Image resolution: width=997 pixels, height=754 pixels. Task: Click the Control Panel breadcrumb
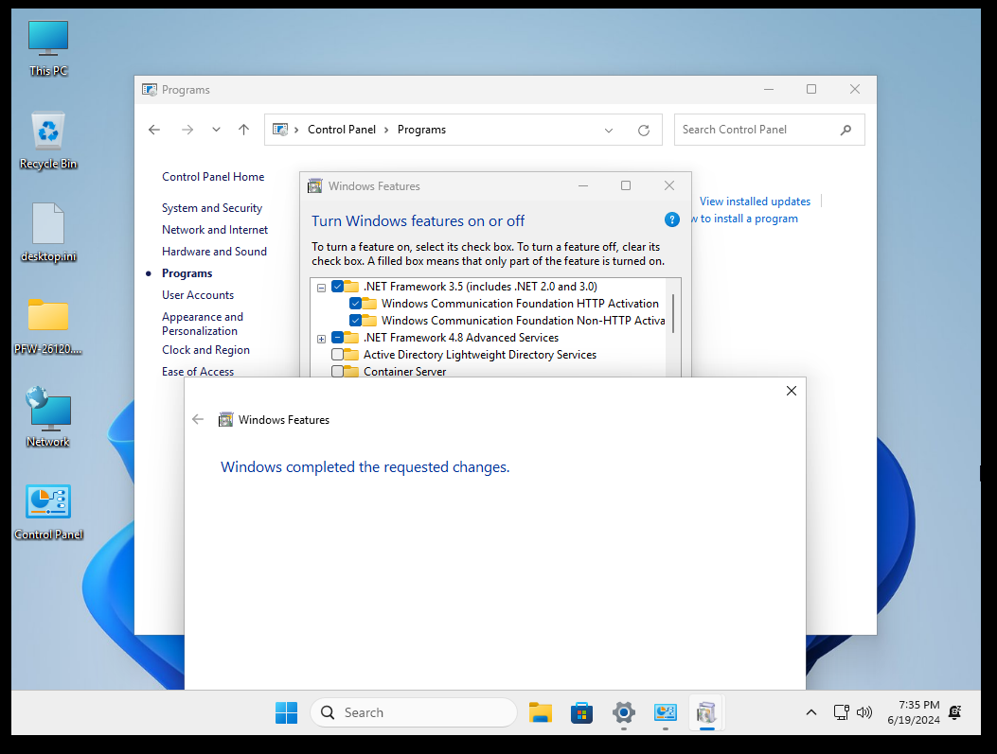(342, 130)
